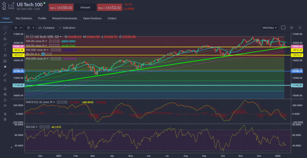This screenshot has width=307, height=158.
Task: Pick the measure ruler tool
Action: tap(5, 75)
